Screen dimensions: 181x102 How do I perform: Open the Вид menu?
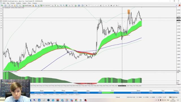(8, 3)
